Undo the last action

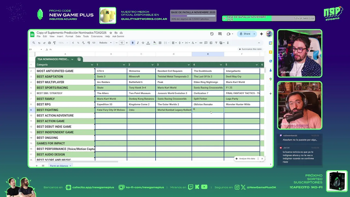coord(39,43)
